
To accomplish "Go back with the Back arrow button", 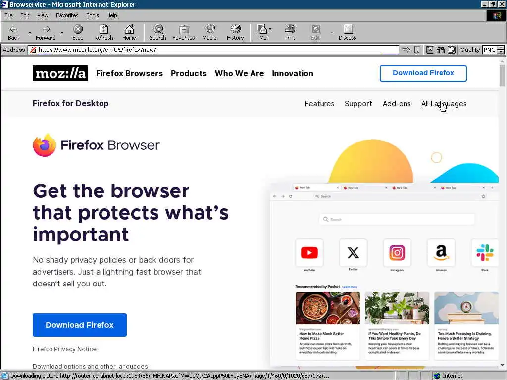I will click(x=13, y=32).
